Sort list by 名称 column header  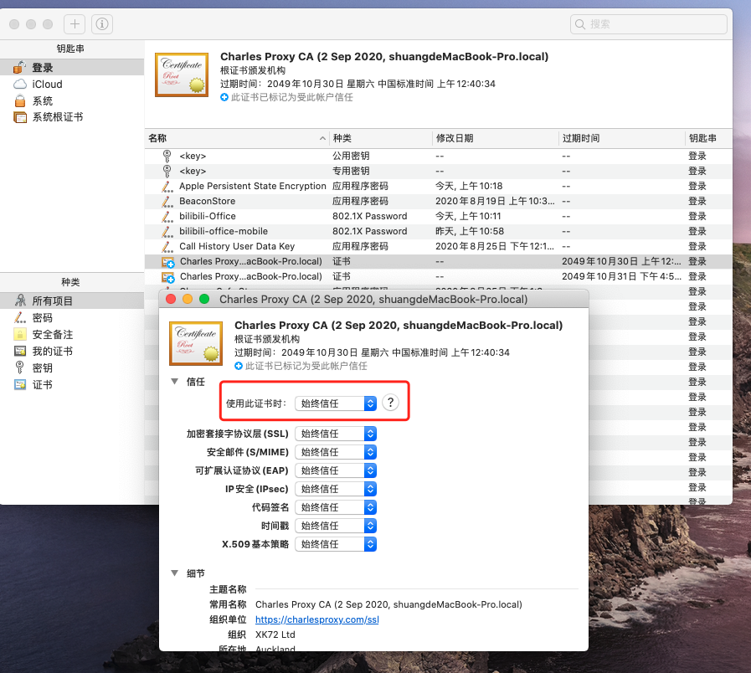point(234,138)
